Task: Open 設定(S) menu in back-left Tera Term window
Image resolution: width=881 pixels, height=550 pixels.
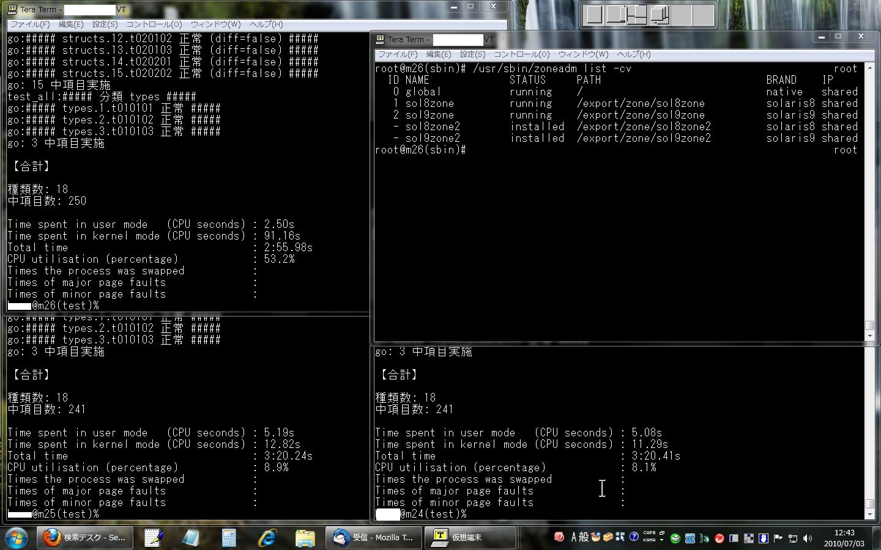Action: click(105, 24)
